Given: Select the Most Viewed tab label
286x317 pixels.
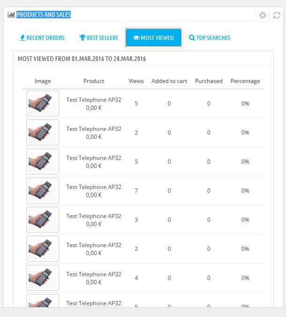Looking at the screenshot, I should coord(157,38).
